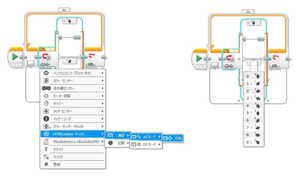Set case 0 as default in left program
The width and height of the screenshot is (299, 181).
pyautogui.click(x=64, y=21)
